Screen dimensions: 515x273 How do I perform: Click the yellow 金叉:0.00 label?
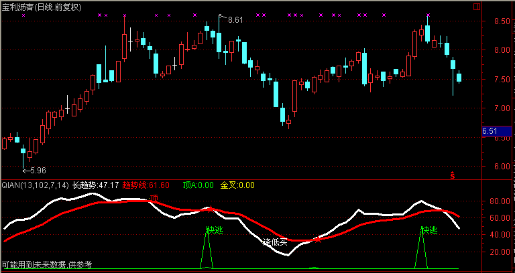[x=237, y=185]
